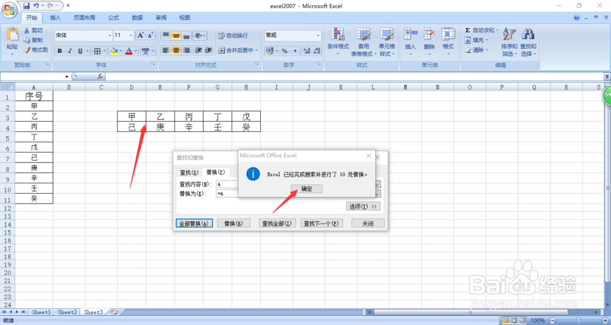Toggle underline formatting
Image resolution: width=611 pixels, height=325 pixels.
coord(80,51)
